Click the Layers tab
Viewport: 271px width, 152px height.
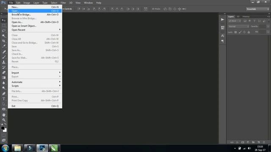pyautogui.click(x=231, y=16)
